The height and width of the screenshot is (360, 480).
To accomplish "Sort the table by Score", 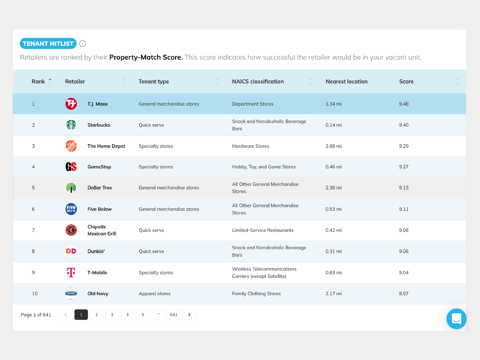I will (x=457, y=81).
